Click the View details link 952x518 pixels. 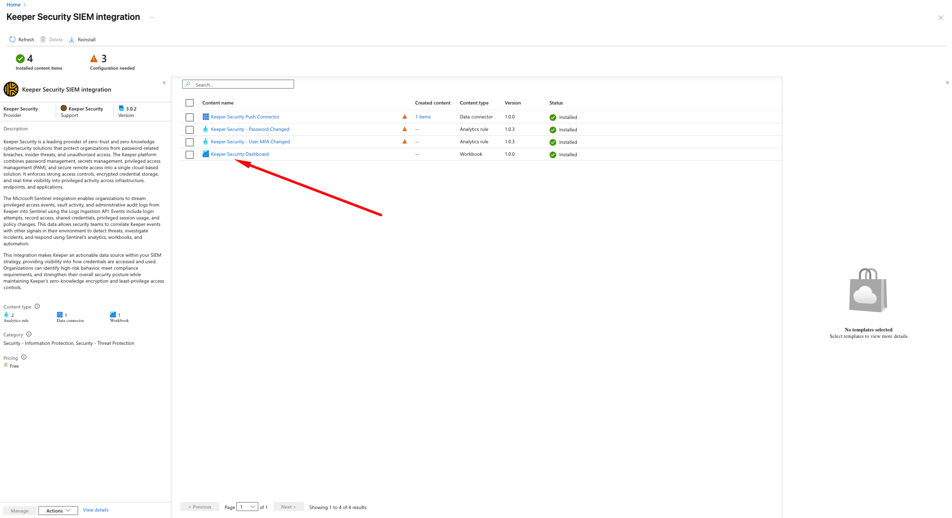[x=96, y=510]
